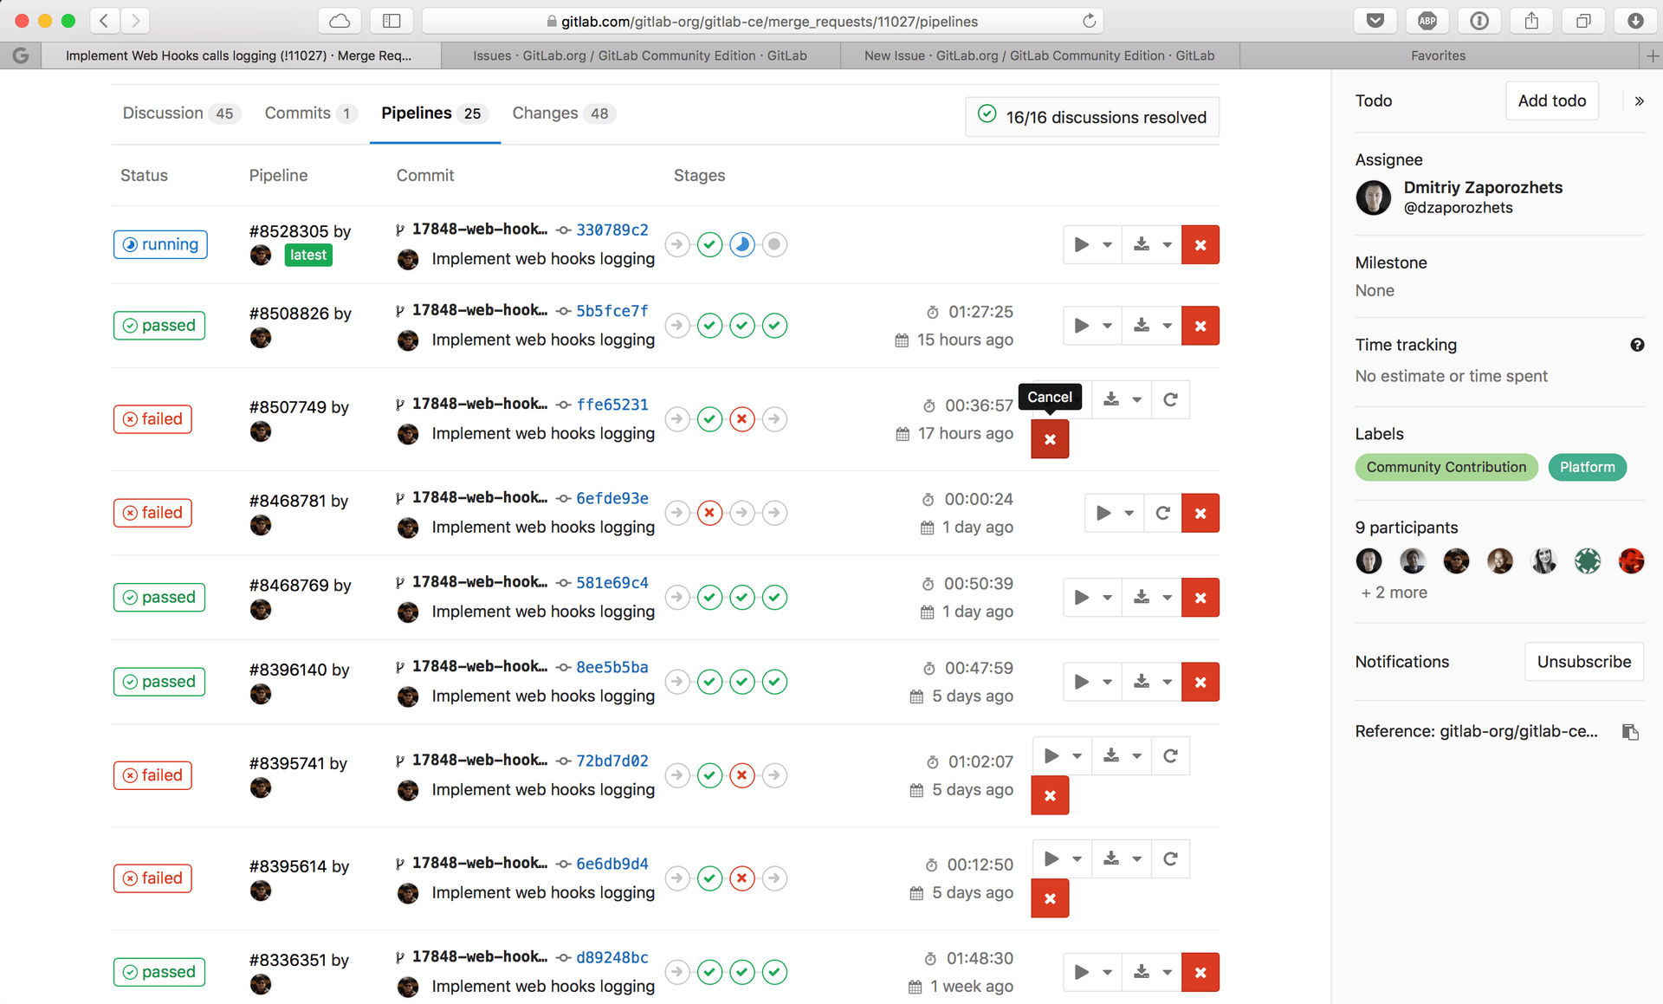The image size is (1663, 1004).
Task: Open the first stage icon of pipeline #8528305
Action: [x=677, y=244]
